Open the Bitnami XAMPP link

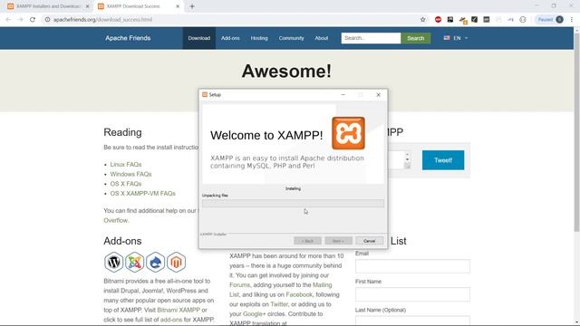[179, 310]
